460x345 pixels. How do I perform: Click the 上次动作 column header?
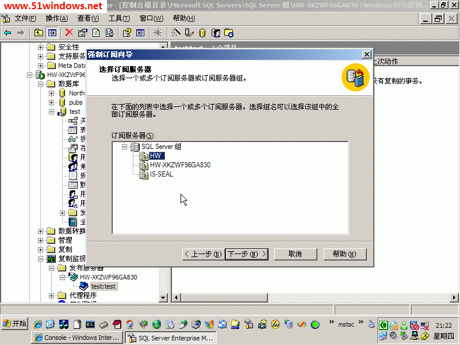coord(415,62)
